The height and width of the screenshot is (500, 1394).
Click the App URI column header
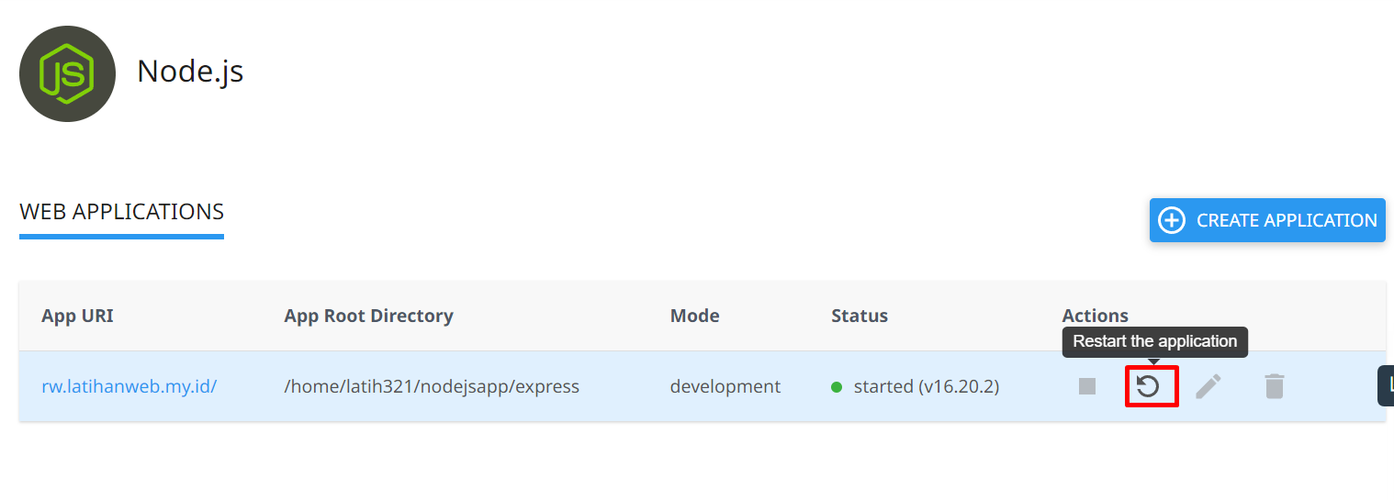[78, 316]
